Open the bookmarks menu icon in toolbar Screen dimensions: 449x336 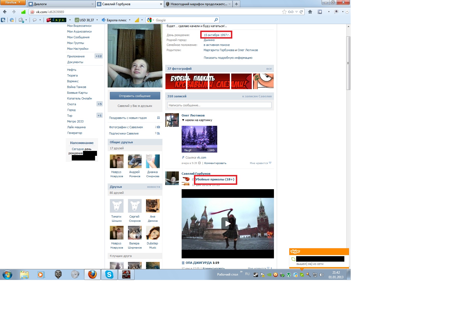(320, 12)
